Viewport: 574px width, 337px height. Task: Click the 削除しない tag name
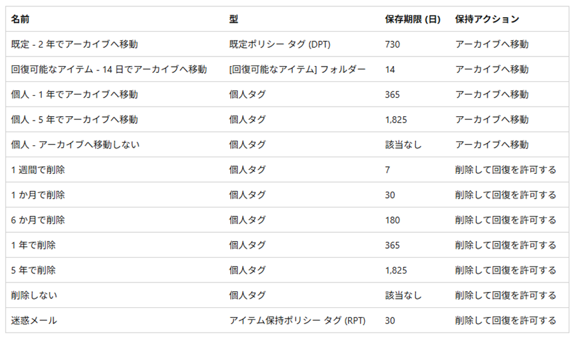[34, 295]
